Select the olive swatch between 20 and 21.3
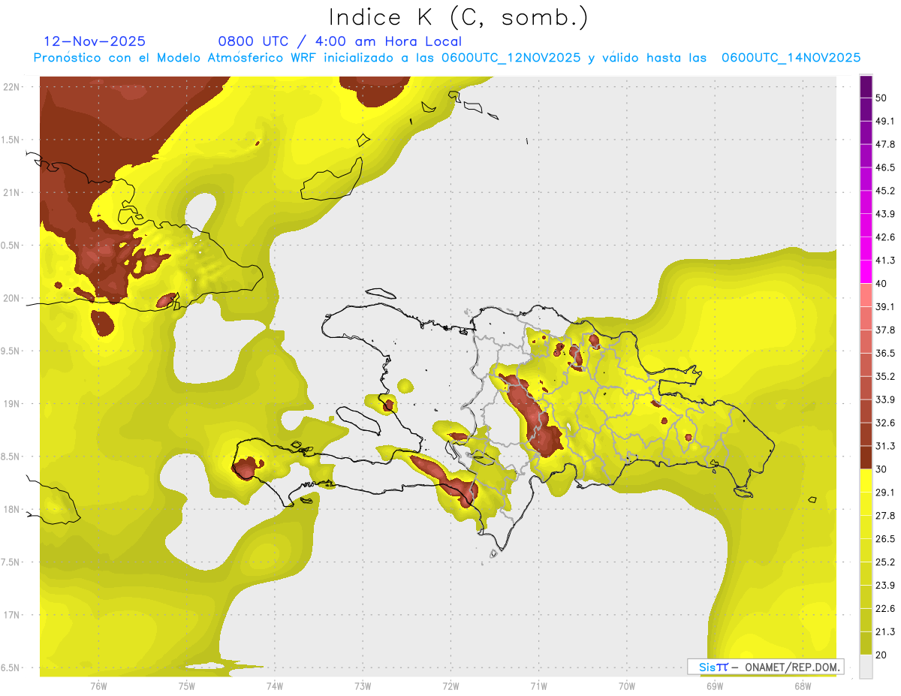Screen dimensions: 901x696 click(866, 643)
